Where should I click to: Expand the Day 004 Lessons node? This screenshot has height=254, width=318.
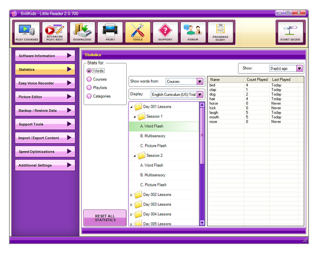coord(131,214)
